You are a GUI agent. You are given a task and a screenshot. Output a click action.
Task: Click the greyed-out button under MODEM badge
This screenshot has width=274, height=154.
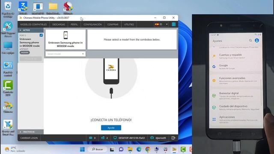[30, 59]
